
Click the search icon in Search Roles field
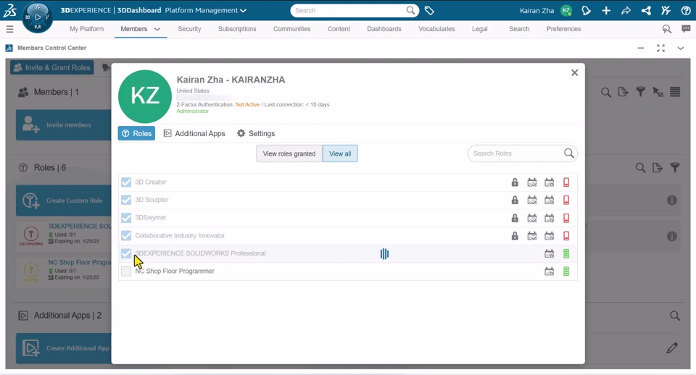coord(568,153)
